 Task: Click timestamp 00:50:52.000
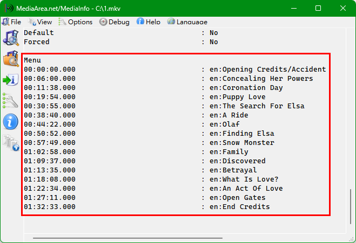click(50, 134)
